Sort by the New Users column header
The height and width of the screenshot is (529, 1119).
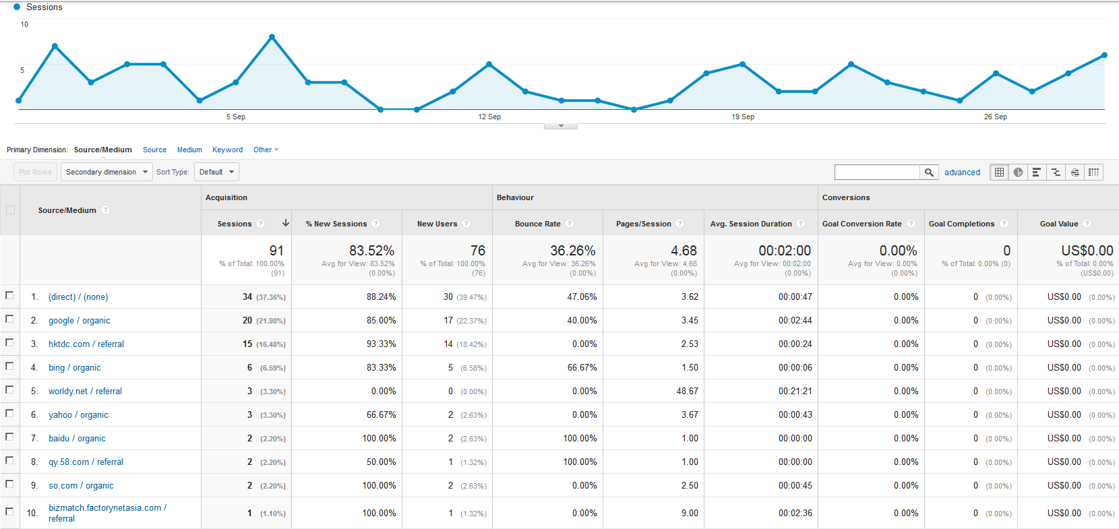coord(437,224)
